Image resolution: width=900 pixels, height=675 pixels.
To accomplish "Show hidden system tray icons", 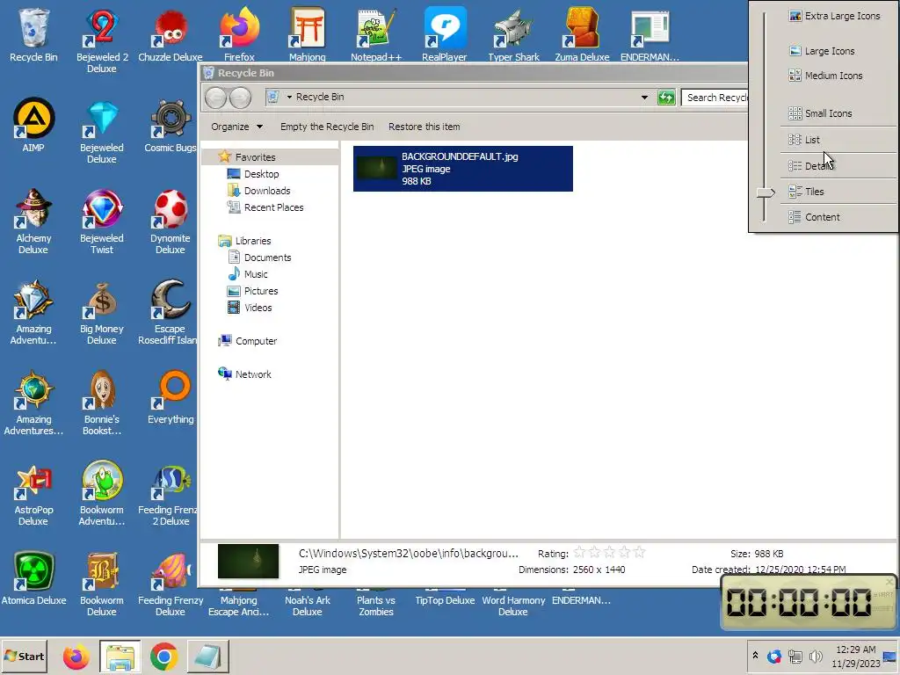I will (755, 656).
